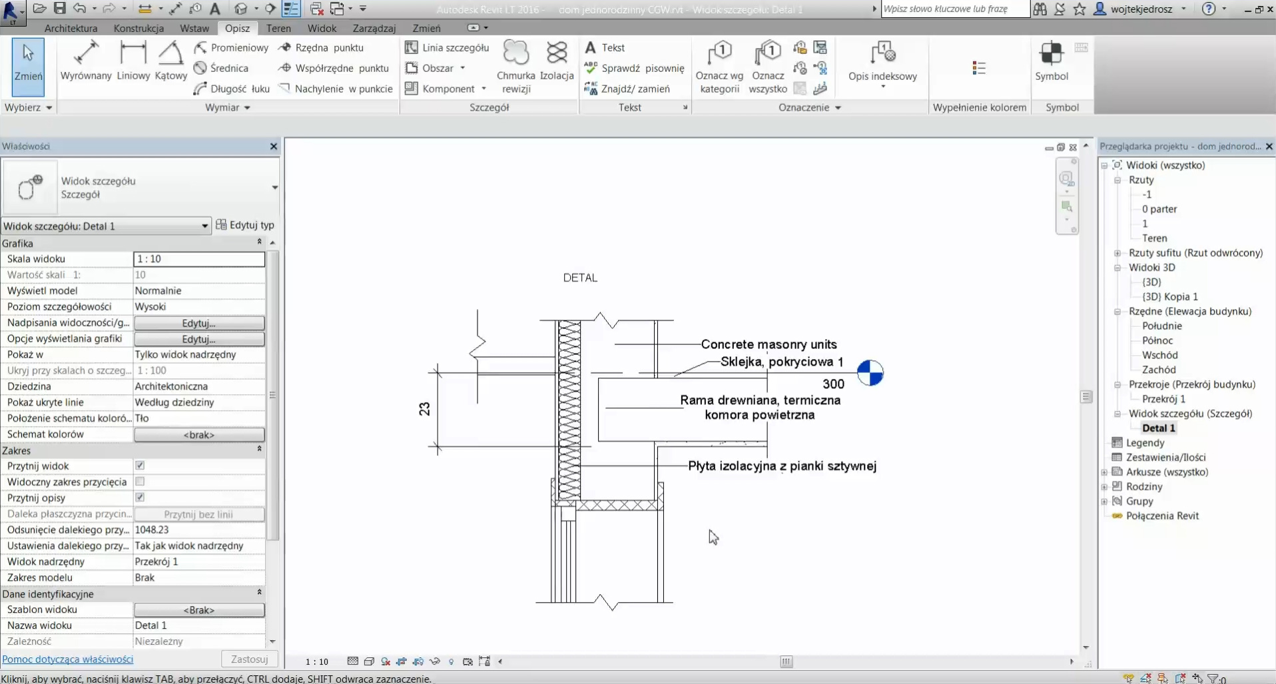1276x684 pixels.
Task: Uncheck the Przytnij widok checkbox
Action: (x=140, y=466)
